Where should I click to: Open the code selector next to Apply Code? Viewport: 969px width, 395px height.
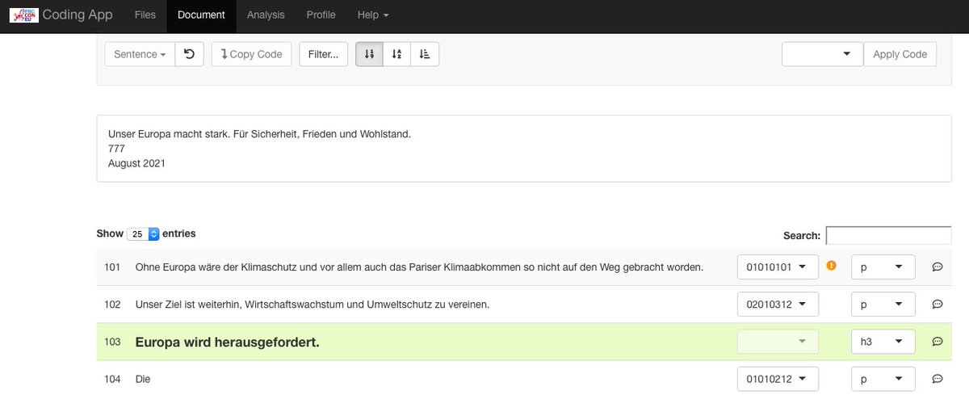tap(822, 54)
